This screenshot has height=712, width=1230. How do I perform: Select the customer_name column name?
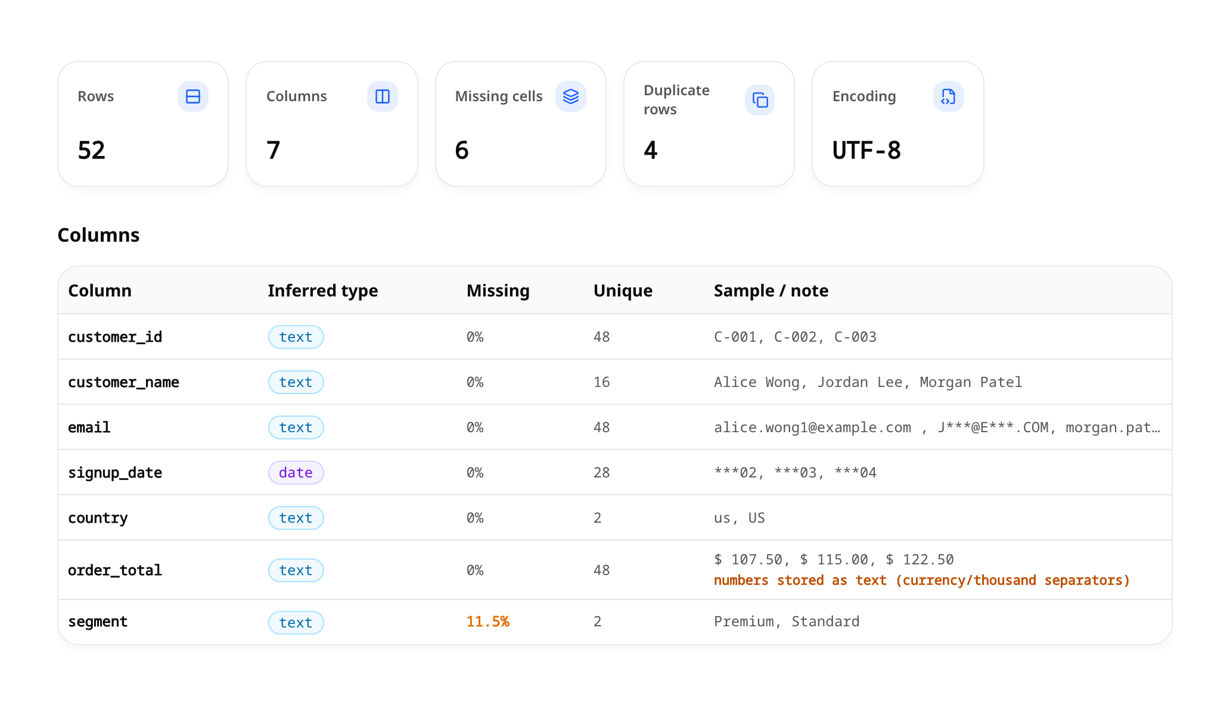tap(123, 382)
